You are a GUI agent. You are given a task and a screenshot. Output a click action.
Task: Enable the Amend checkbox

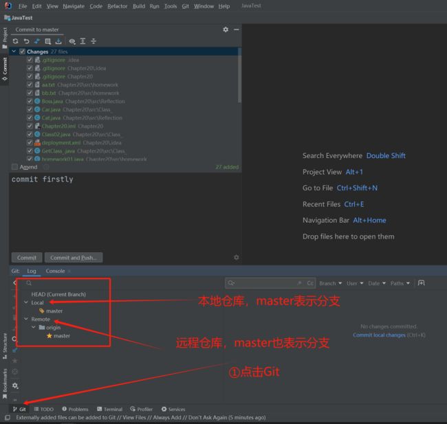14,167
